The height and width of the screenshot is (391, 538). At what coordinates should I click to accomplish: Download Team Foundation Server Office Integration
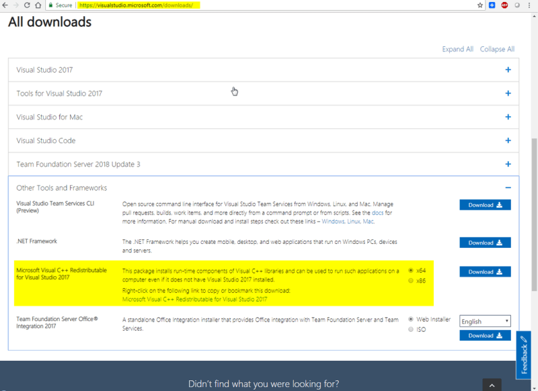coord(485,335)
